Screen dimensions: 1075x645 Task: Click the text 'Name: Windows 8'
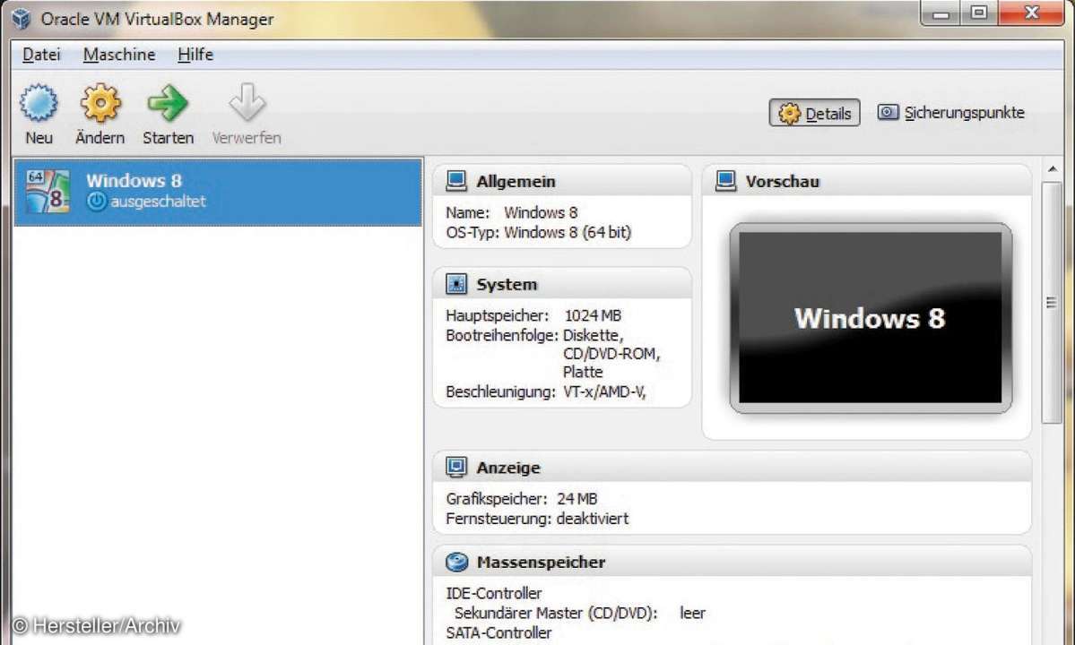[511, 212]
